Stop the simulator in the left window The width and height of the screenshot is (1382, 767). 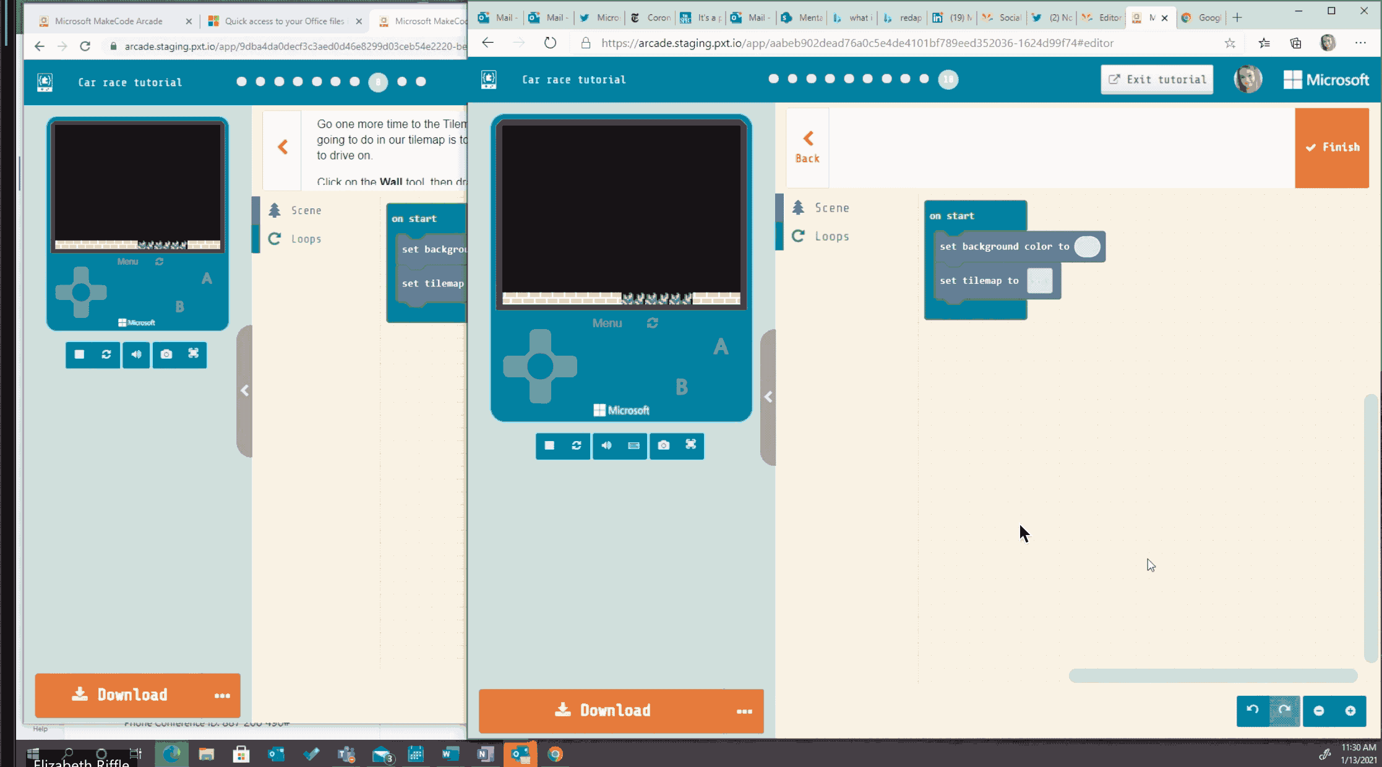[x=79, y=354]
